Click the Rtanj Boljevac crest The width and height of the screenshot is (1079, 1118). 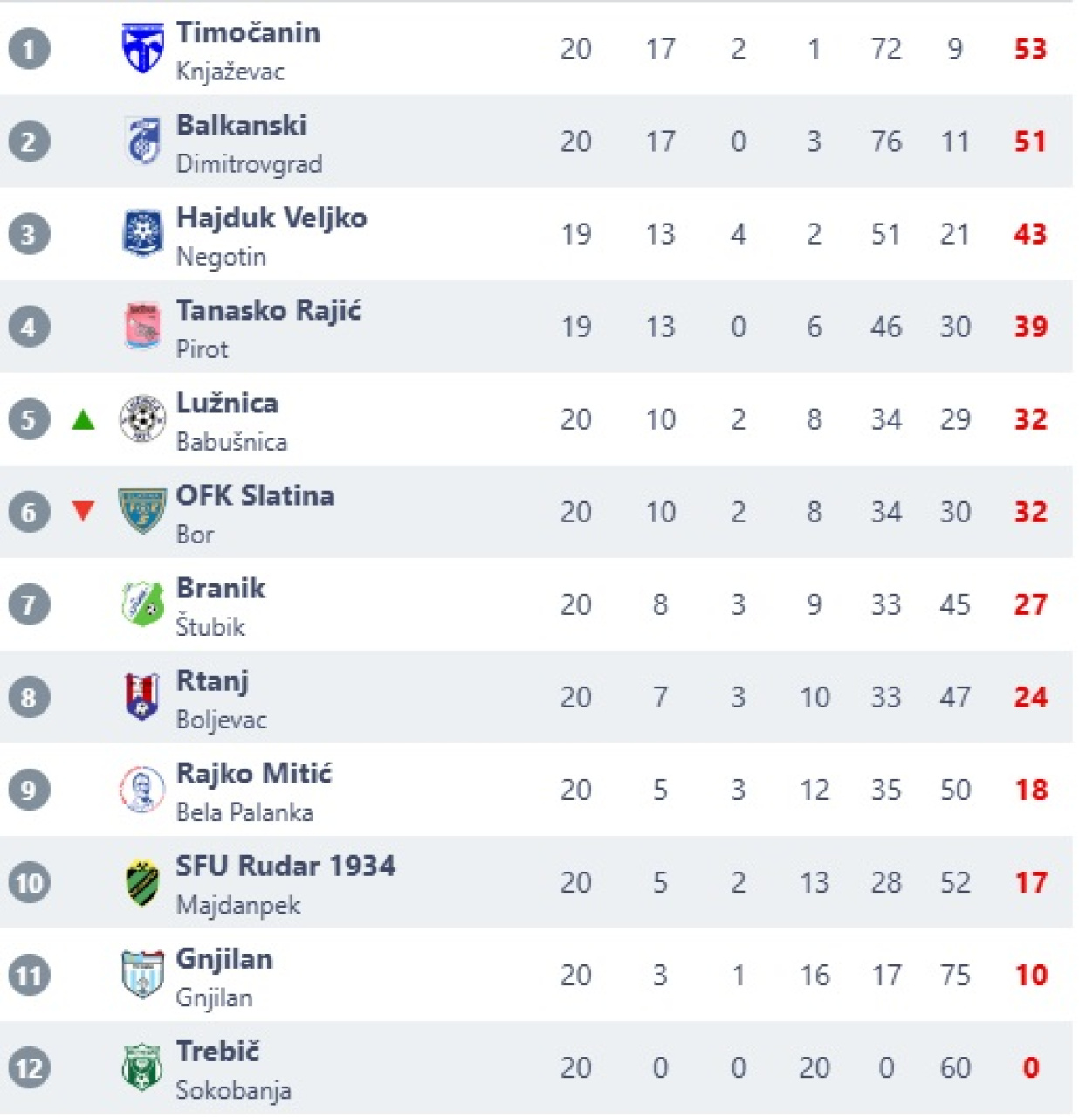[142, 697]
